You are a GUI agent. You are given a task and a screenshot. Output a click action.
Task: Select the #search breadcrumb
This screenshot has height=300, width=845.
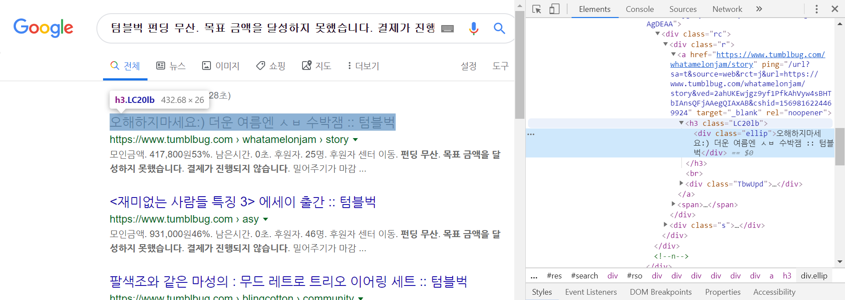pyautogui.click(x=584, y=276)
